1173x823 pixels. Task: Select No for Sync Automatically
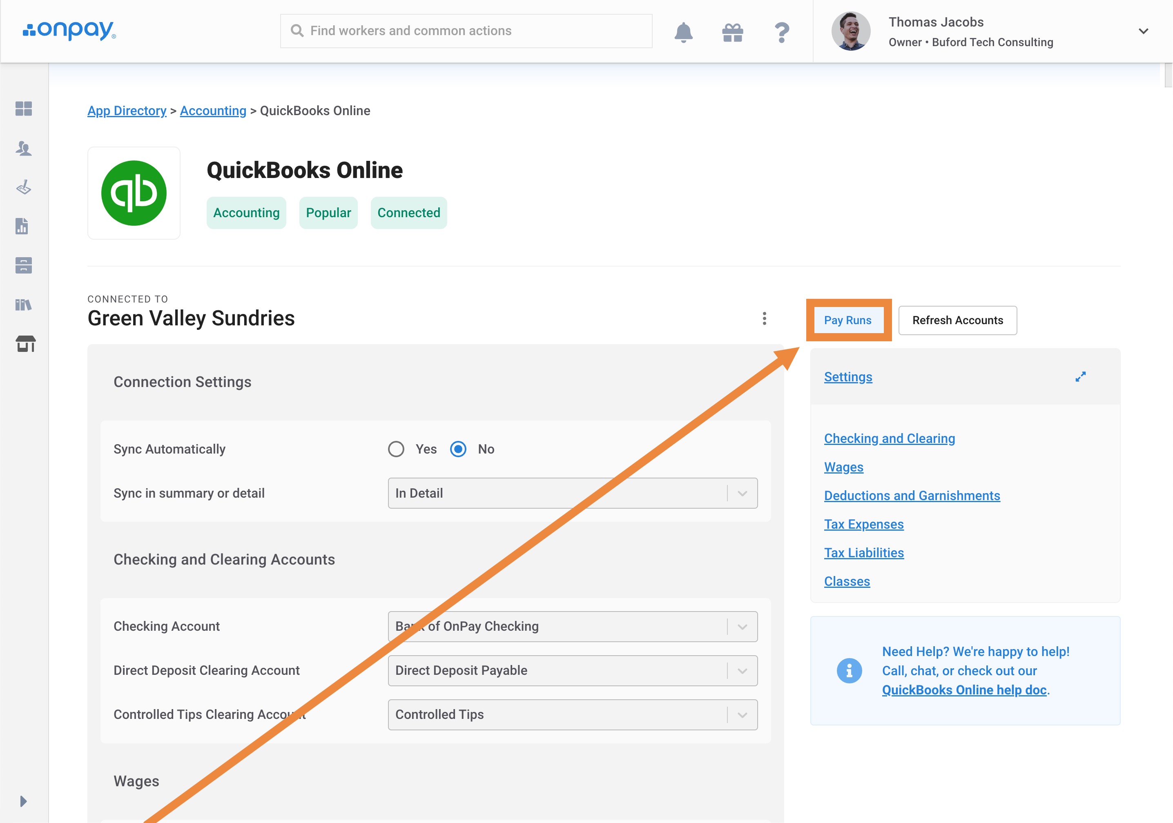coord(458,449)
